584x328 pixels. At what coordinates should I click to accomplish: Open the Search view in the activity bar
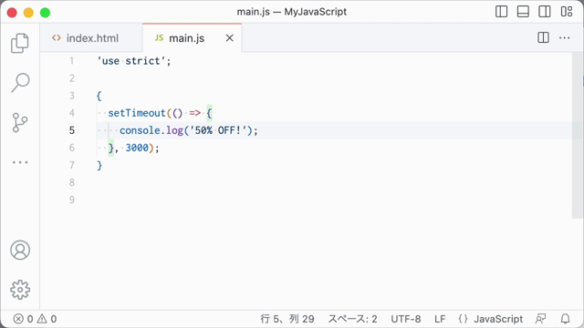(20, 82)
